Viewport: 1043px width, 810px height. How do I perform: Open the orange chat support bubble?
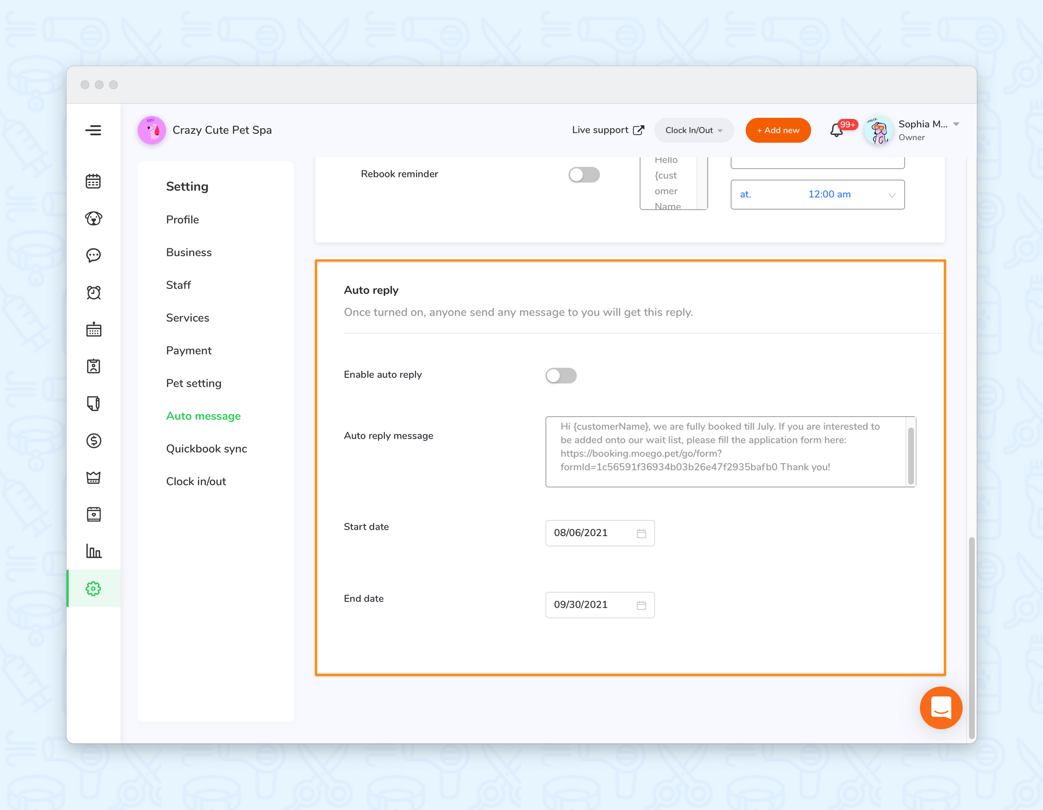[x=941, y=708]
